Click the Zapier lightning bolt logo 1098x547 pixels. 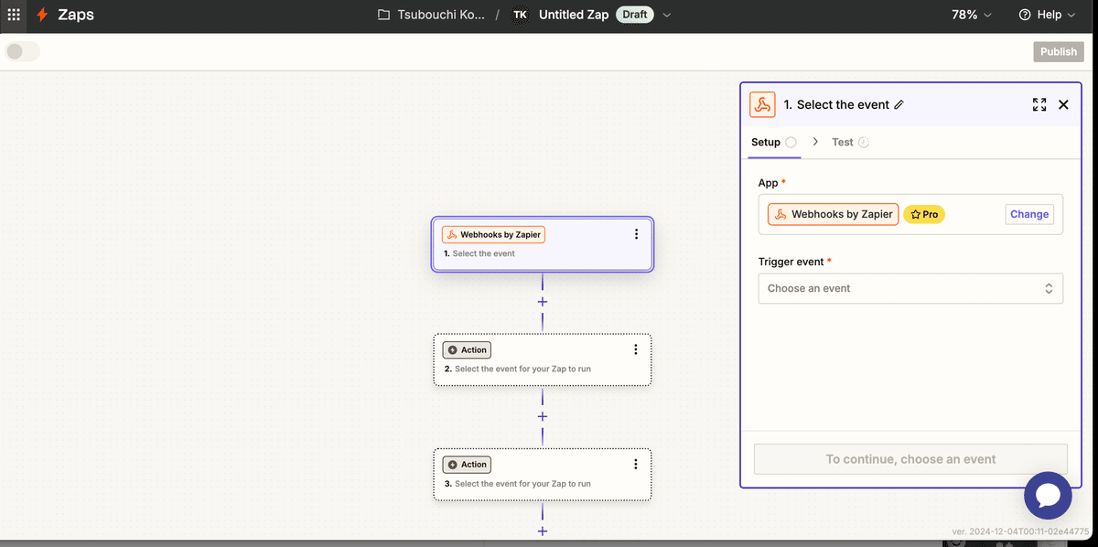click(42, 15)
